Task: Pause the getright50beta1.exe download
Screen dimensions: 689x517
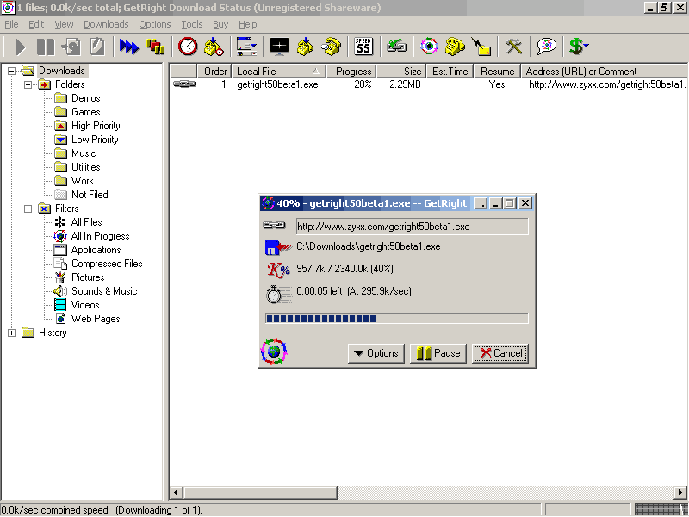Action: pos(438,353)
